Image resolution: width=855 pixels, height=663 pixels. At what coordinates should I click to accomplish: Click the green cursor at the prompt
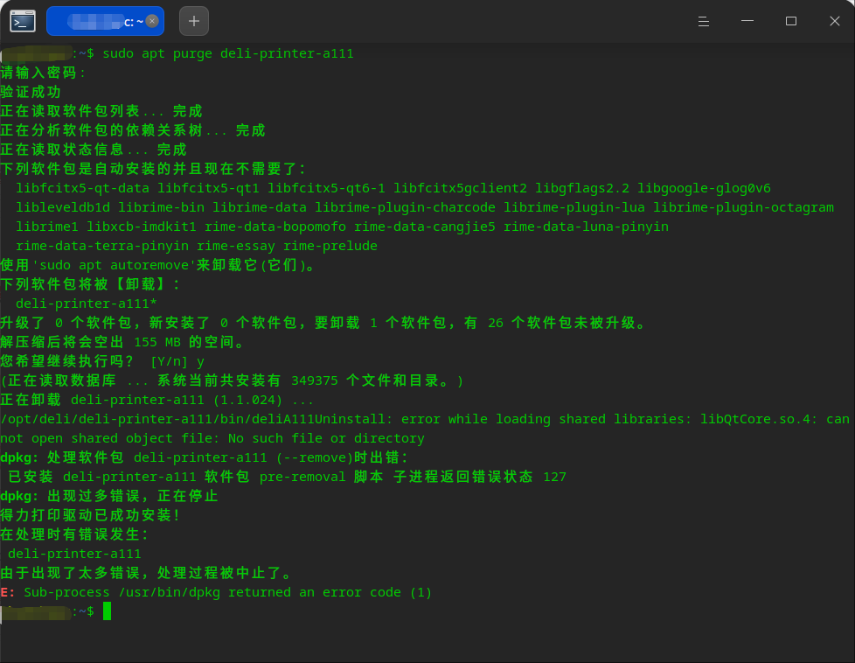click(107, 611)
